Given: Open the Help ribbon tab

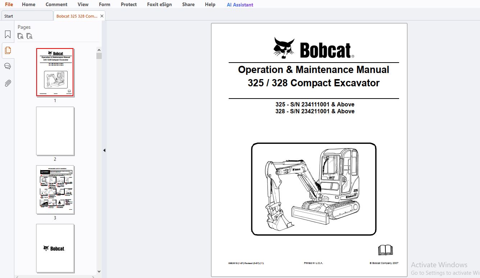Looking at the screenshot, I should tap(210, 4).
